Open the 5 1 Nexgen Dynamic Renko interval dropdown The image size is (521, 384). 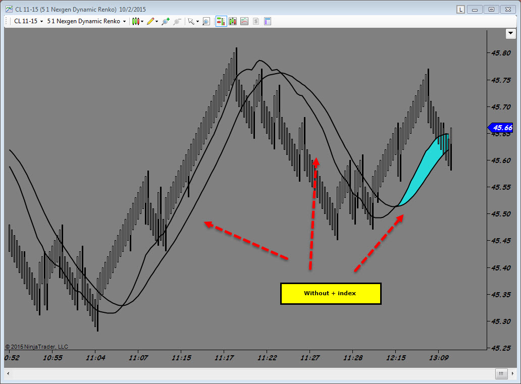(x=86, y=21)
